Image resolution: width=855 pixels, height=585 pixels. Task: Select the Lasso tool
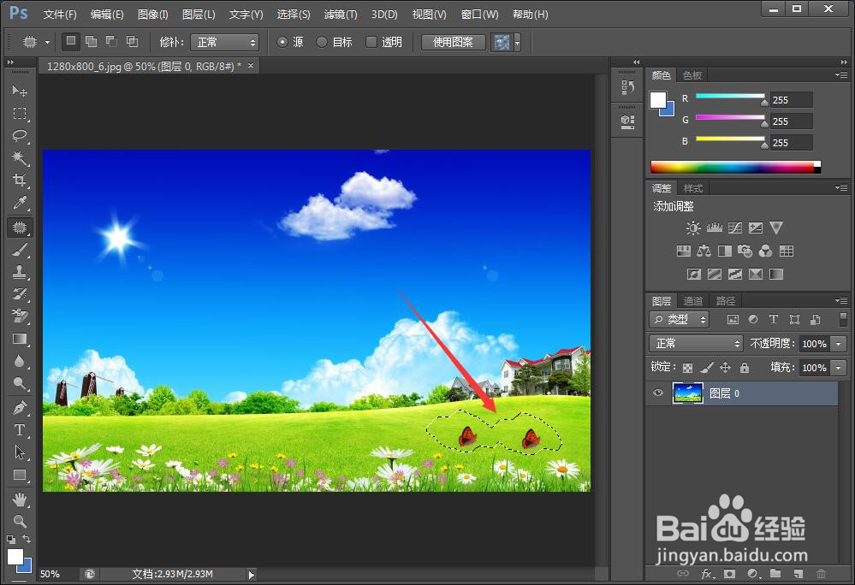(x=20, y=135)
